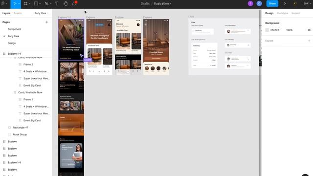The width and height of the screenshot is (313, 176).
Task: Select the Design page
Action: coord(12,43)
